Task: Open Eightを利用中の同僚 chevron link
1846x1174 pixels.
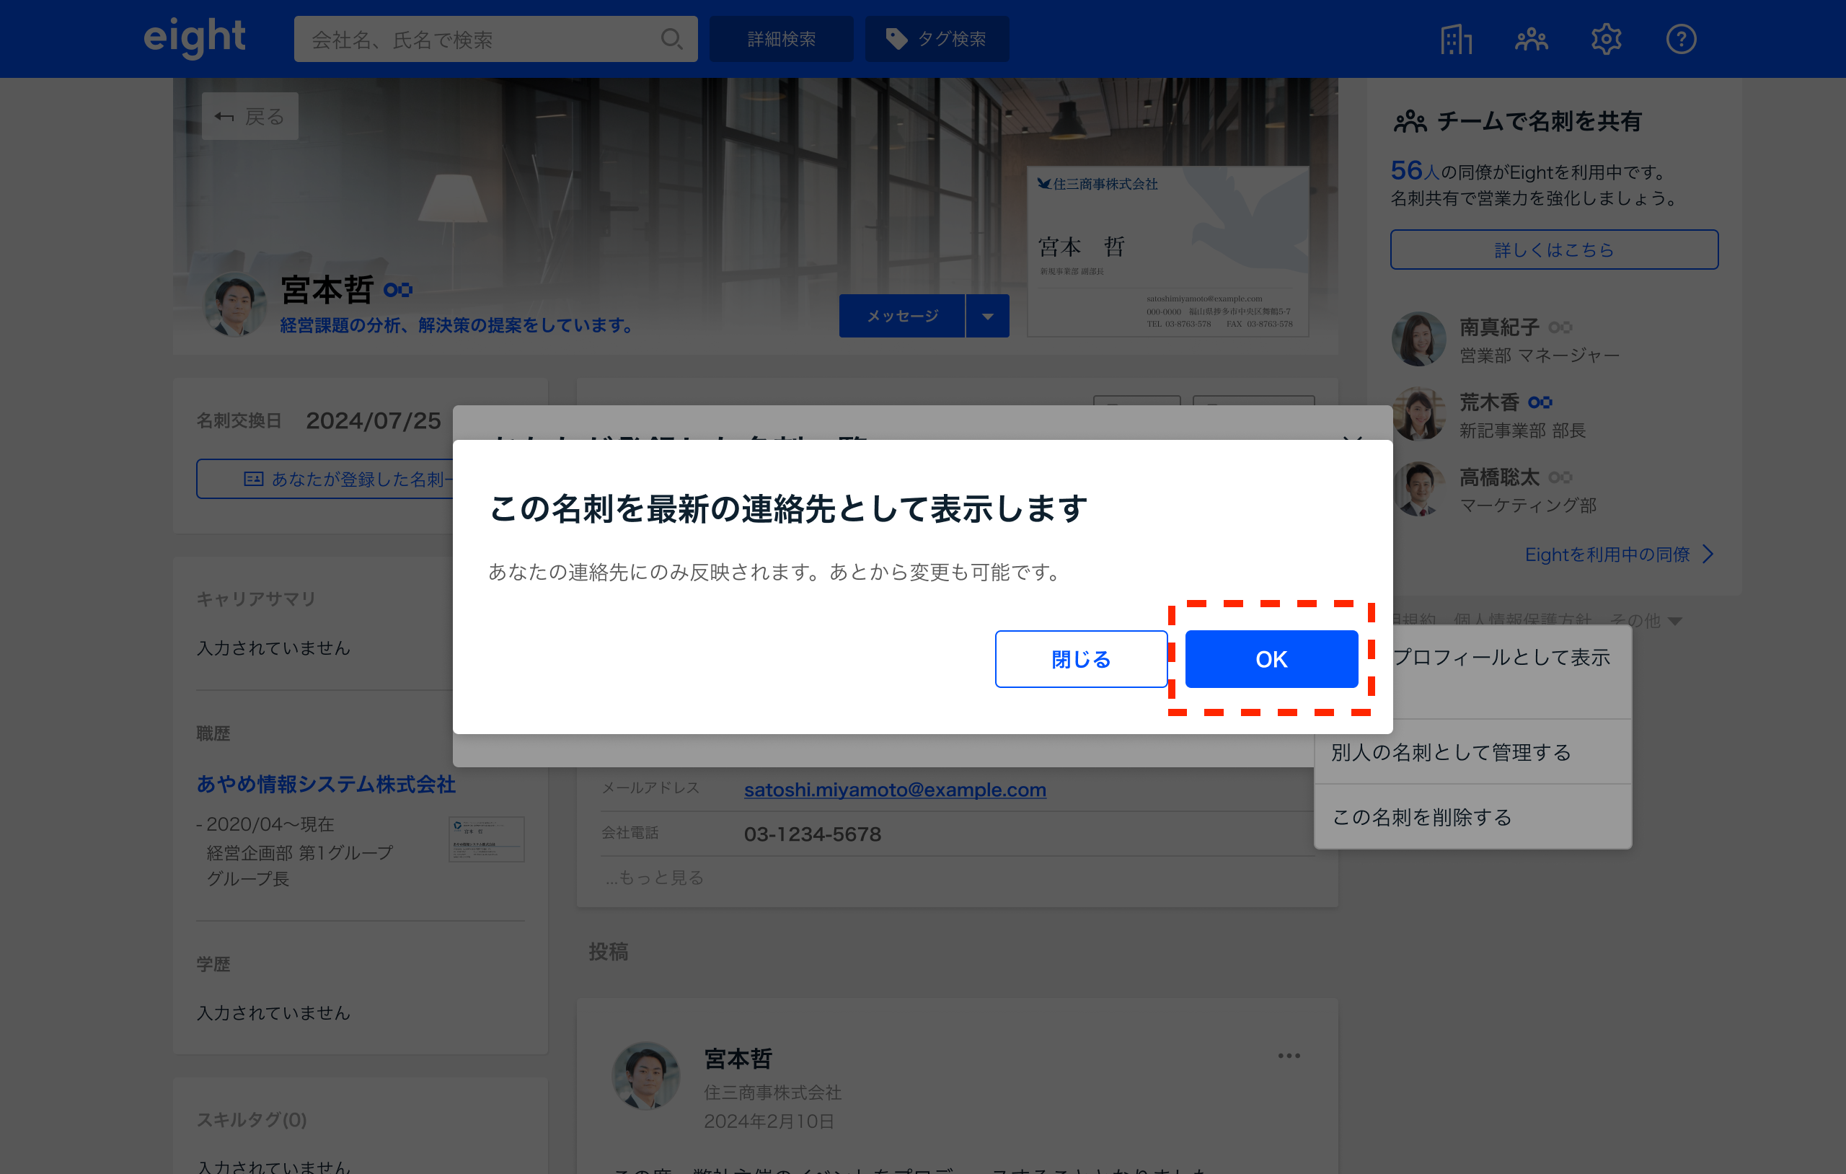Action: pos(1617,555)
